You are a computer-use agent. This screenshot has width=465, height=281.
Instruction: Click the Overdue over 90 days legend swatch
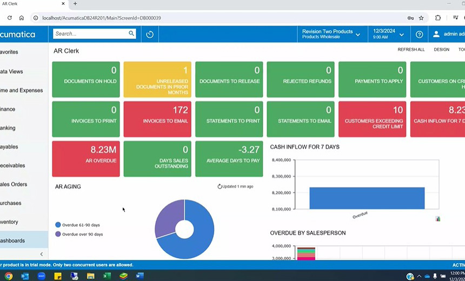coord(58,234)
